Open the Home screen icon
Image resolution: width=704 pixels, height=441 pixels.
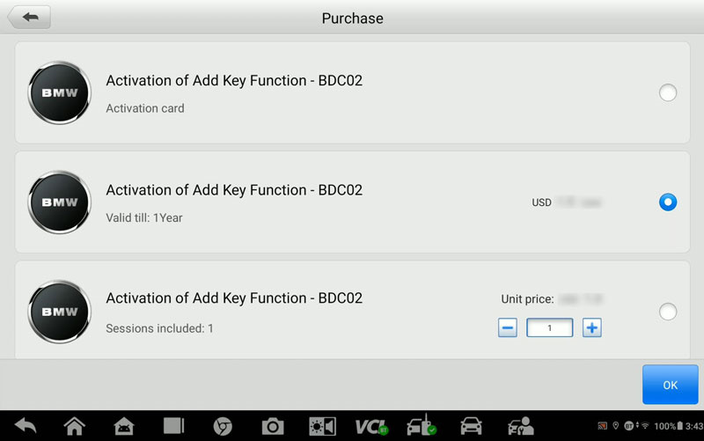(x=75, y=426)
